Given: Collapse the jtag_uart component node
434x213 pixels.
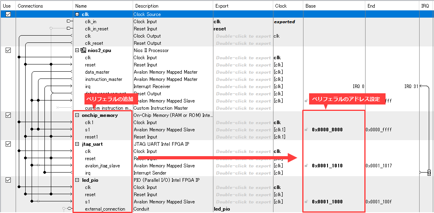Looking at the screenshot, I should (x=77, y=144).
